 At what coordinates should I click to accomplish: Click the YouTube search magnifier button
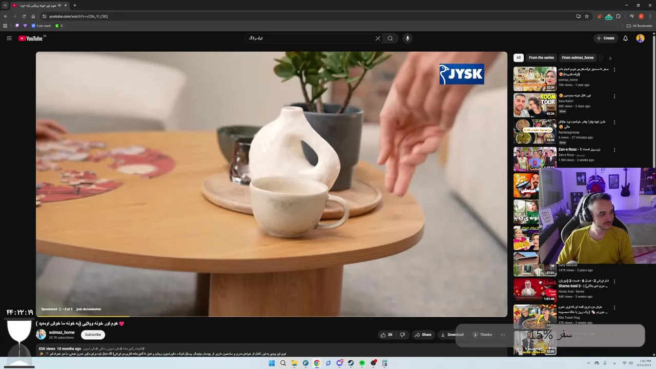tap(390, 38)
